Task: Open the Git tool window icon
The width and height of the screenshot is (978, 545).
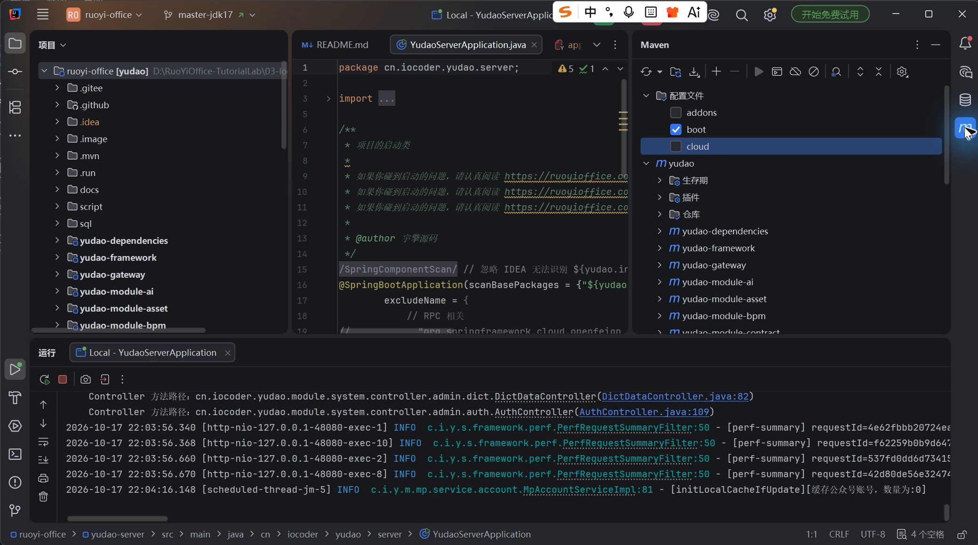Action: pyautogui.click(x=15, y=510)
